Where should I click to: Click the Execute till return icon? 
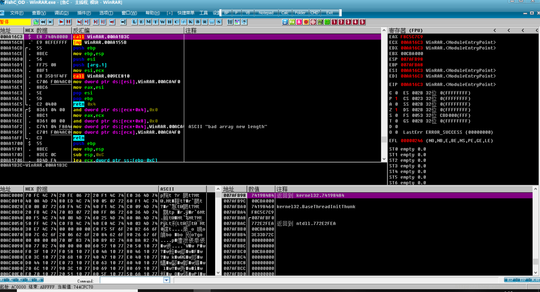coord(112,22)
